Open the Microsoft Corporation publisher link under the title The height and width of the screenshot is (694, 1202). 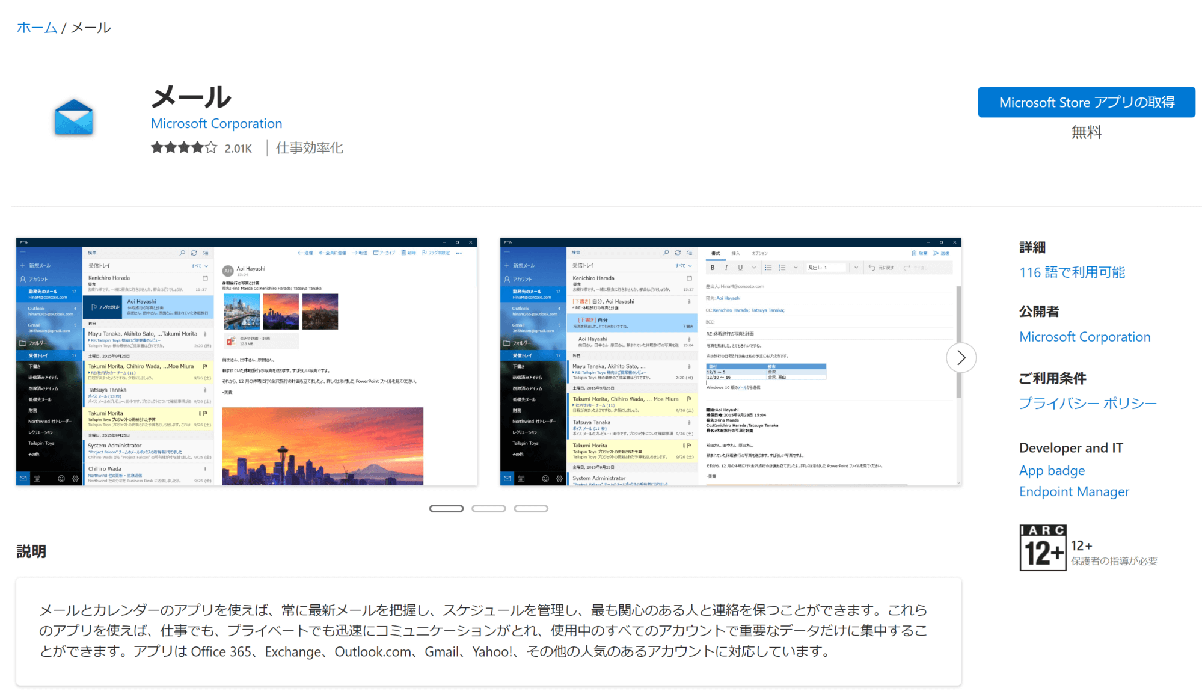216,123
